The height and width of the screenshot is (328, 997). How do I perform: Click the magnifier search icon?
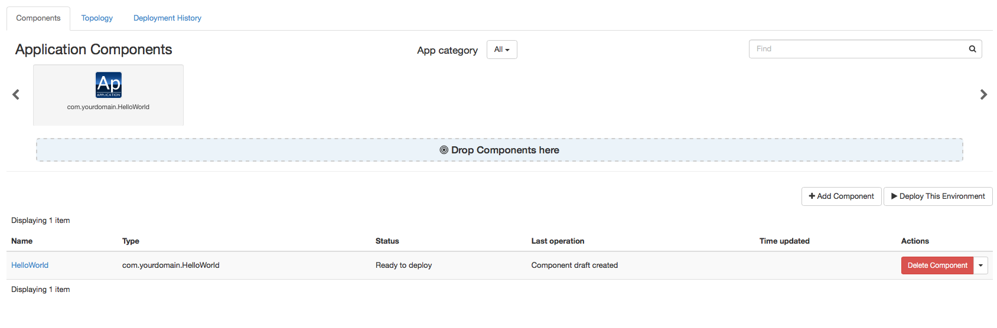pyautogui.click(x=972, y=49)
